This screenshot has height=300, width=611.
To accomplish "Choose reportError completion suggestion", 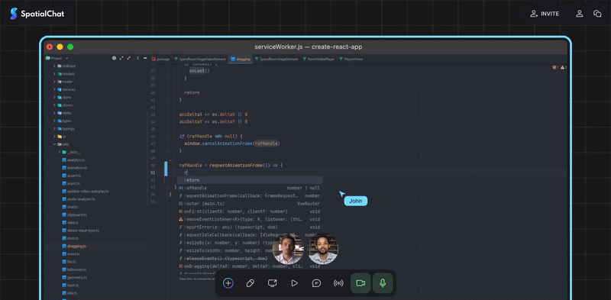I will 250,227.
